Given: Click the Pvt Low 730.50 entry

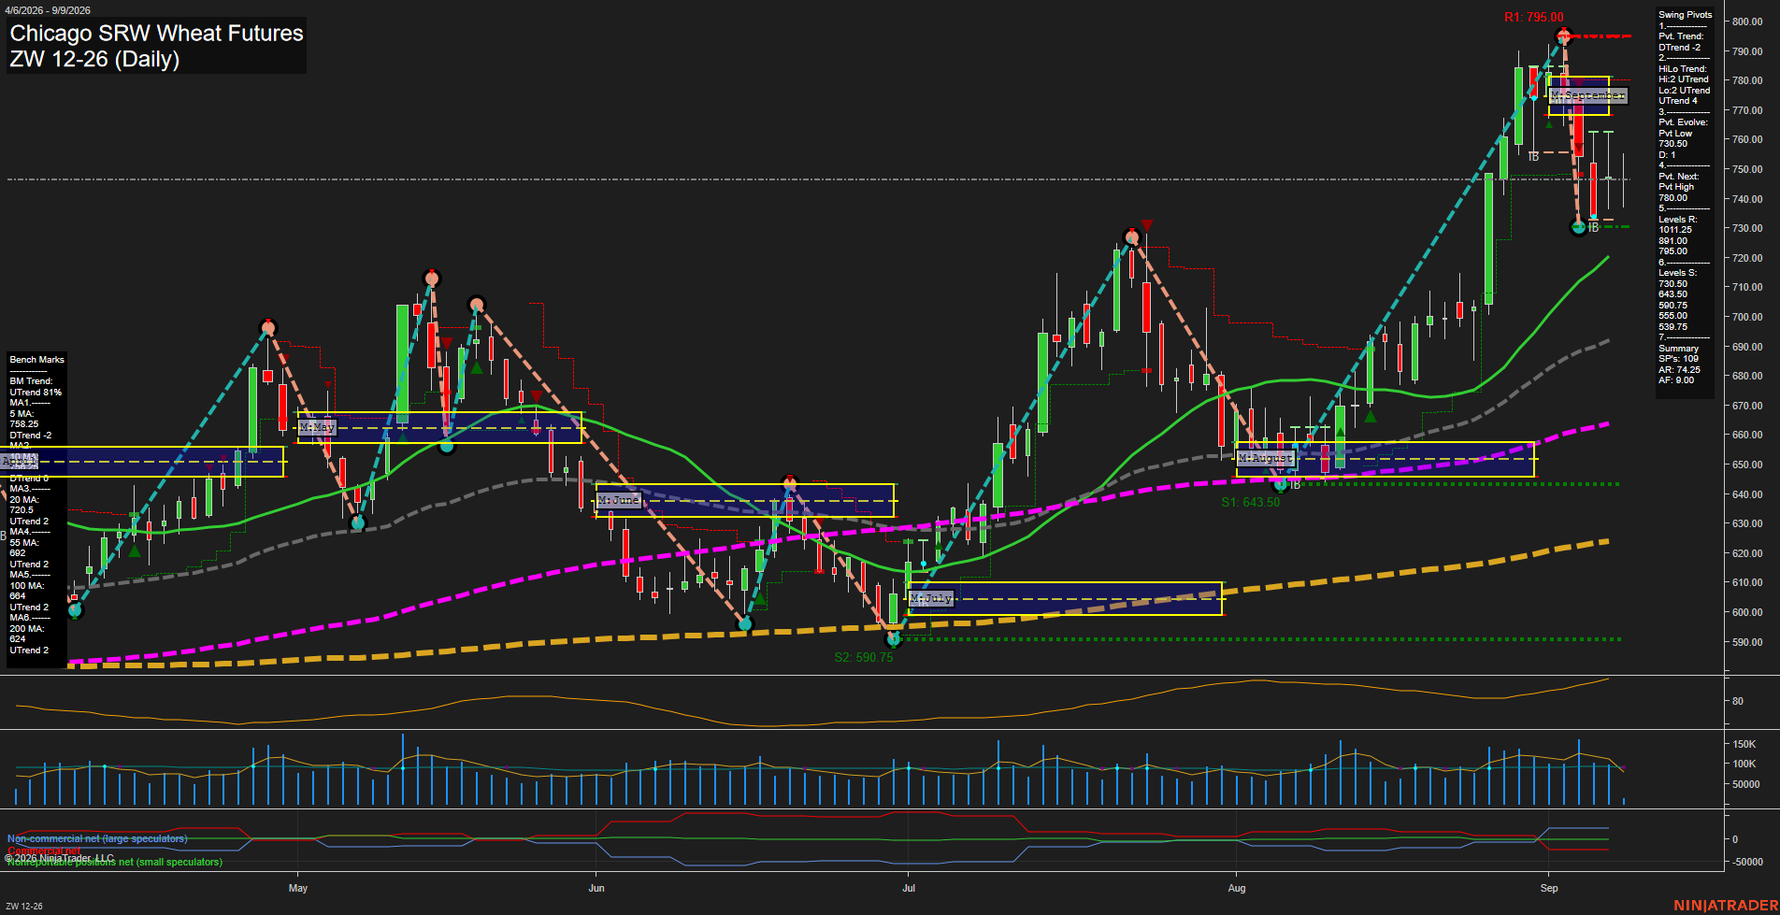Looking at the screenshot, I should tap(1675, 138).
